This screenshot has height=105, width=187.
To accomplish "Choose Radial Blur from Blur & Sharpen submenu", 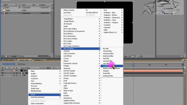I will 112,66.
